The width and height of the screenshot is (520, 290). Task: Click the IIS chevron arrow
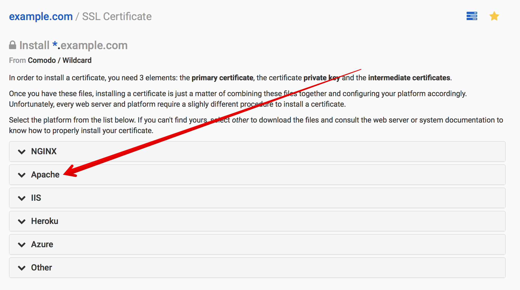[22, 198]
